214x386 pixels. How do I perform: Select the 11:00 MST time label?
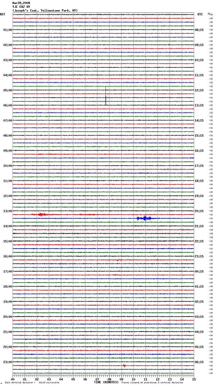click(8, 181)
